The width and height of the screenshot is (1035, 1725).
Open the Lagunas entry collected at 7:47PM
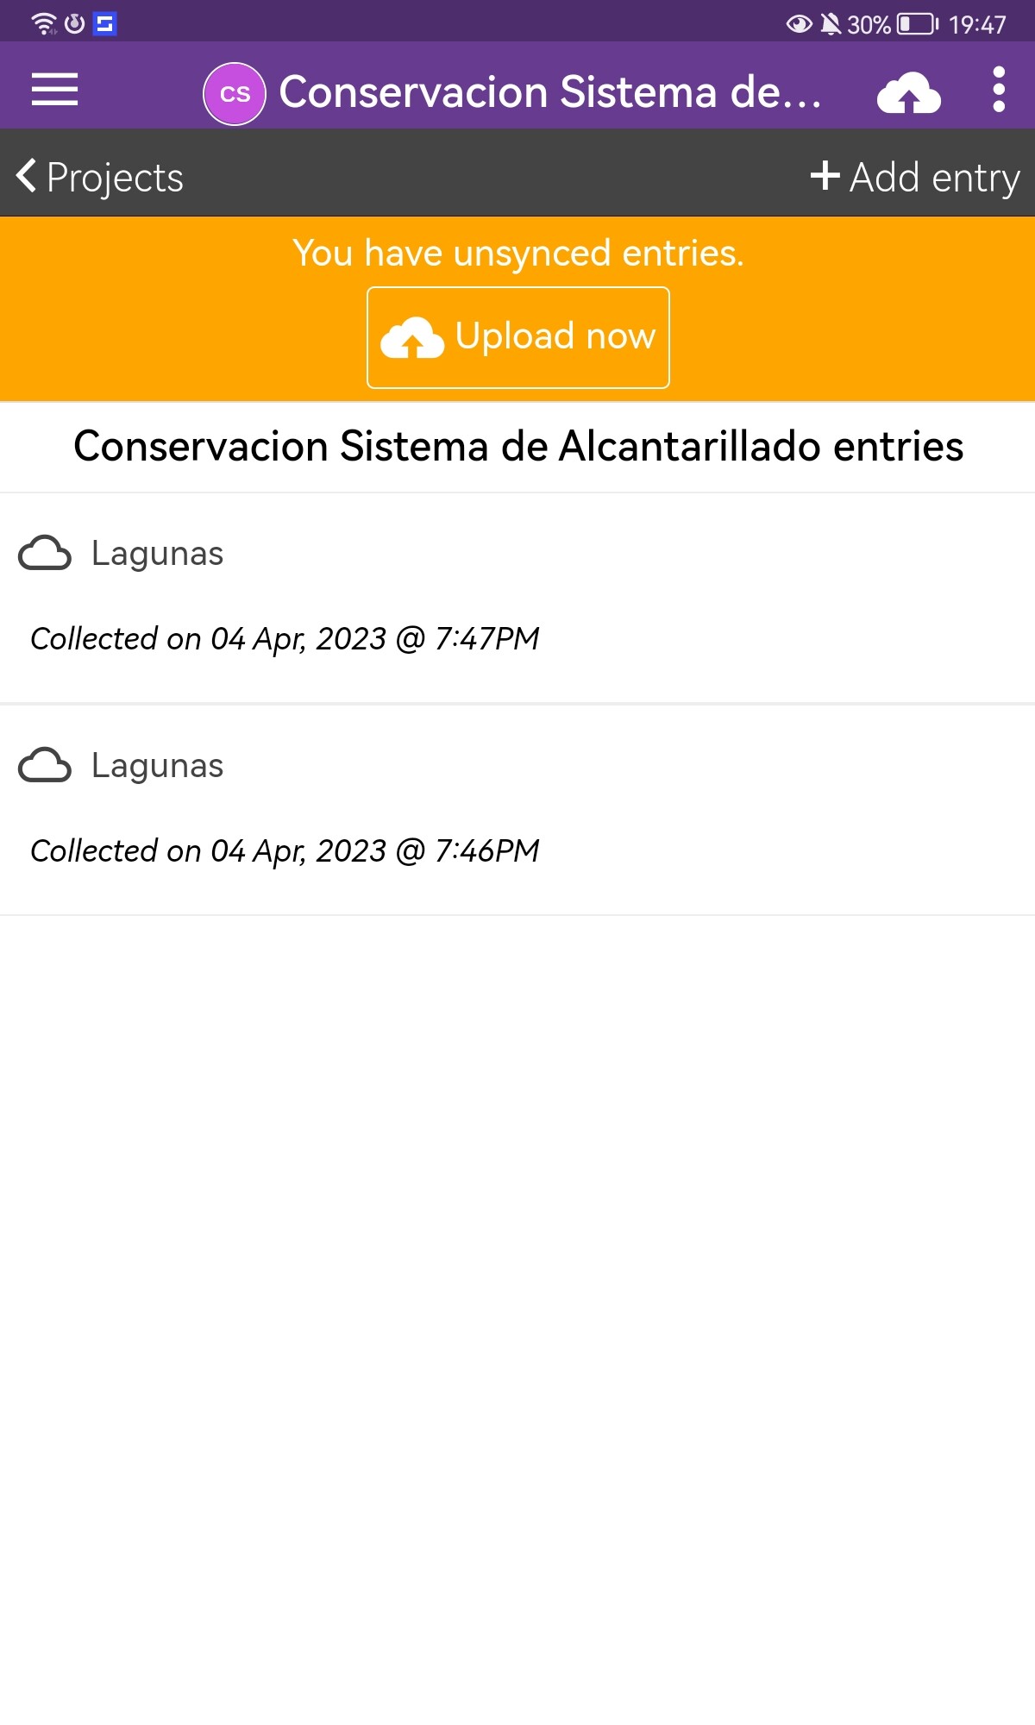coord(285,638)
